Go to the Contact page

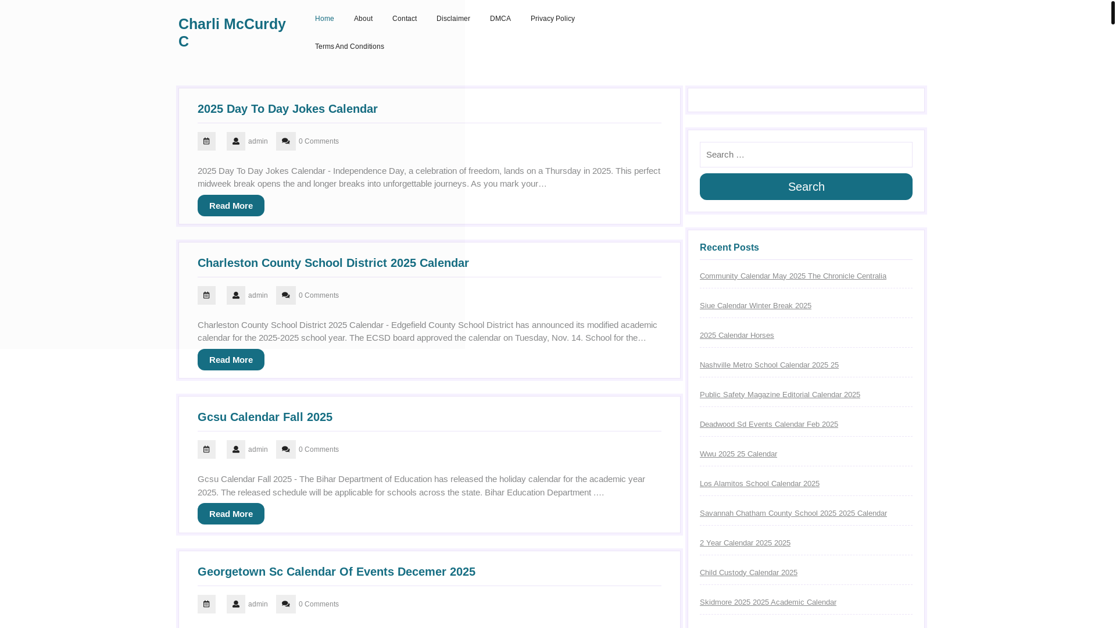405,19
